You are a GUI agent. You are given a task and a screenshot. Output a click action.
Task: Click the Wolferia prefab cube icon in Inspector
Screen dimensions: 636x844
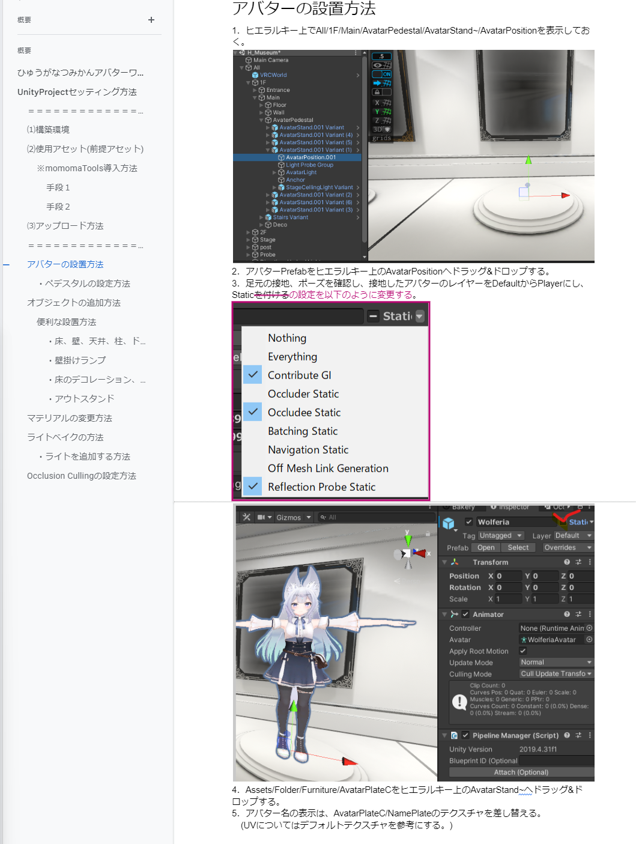449,523
